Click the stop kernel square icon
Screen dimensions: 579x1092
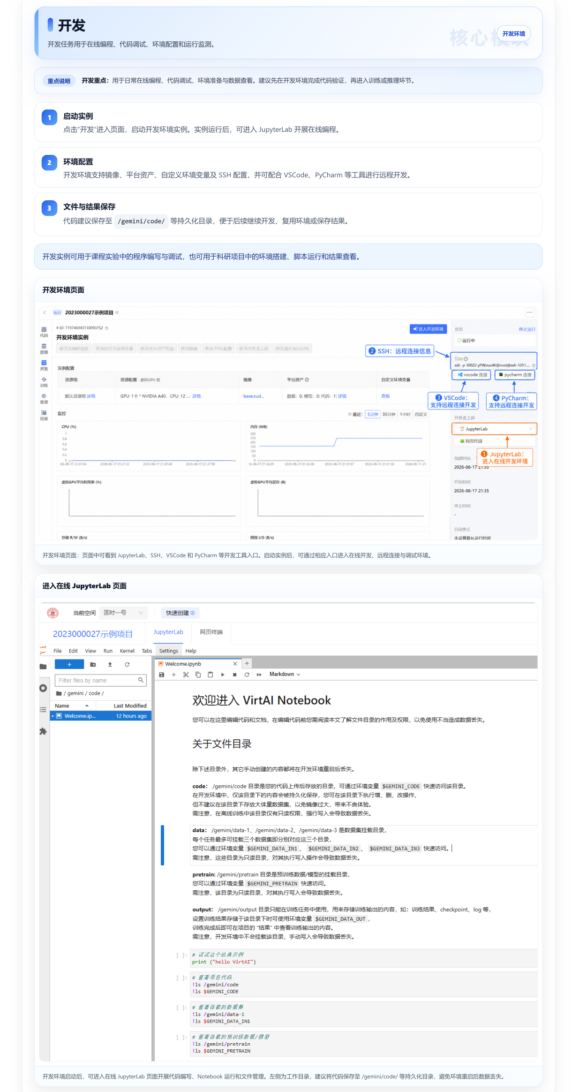(x=235, y=675)
